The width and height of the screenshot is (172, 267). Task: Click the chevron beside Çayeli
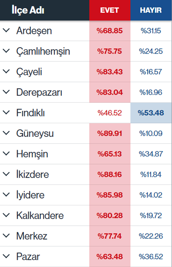pos(6,72)
